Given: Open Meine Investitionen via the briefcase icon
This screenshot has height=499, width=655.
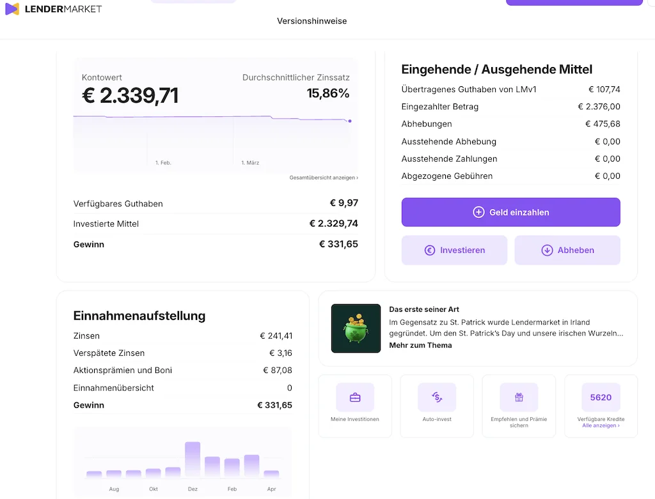Looking at the screenshot, I should tap(355, 397).
